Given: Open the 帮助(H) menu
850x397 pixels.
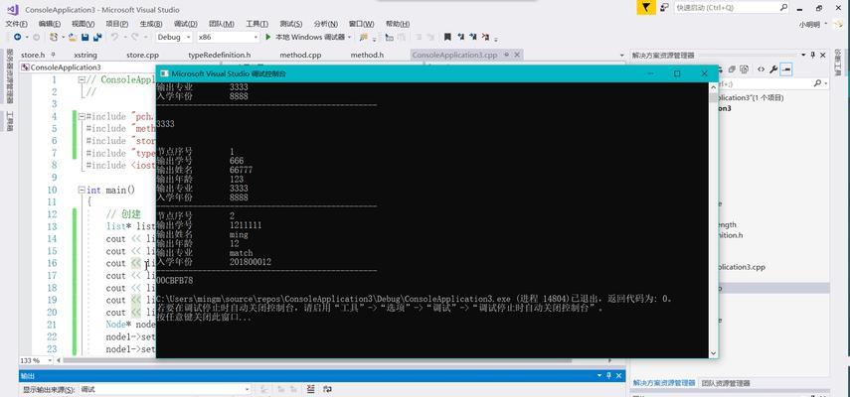Looking at the screenshot, I should pyautogui.click(x=398, y=24).
